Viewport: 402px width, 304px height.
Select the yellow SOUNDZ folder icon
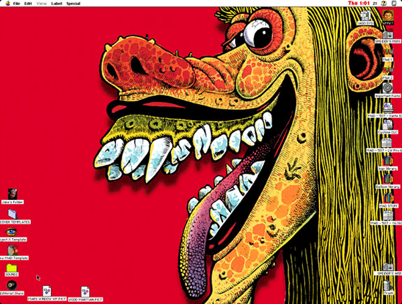pos(12,268)
